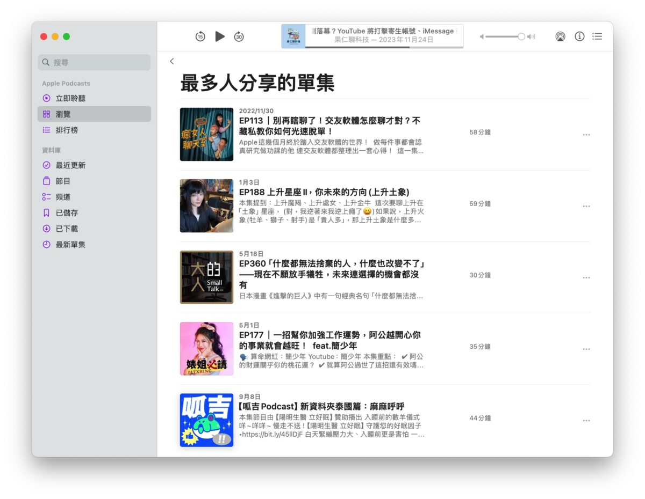Click the EP113 episode description text

coord(331,146)
